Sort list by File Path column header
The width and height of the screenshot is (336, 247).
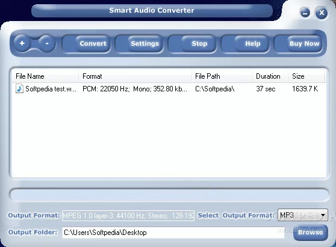[x=222, y=76]
